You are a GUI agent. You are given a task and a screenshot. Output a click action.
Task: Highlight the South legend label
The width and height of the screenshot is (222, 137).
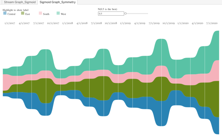tap(46, 14)
